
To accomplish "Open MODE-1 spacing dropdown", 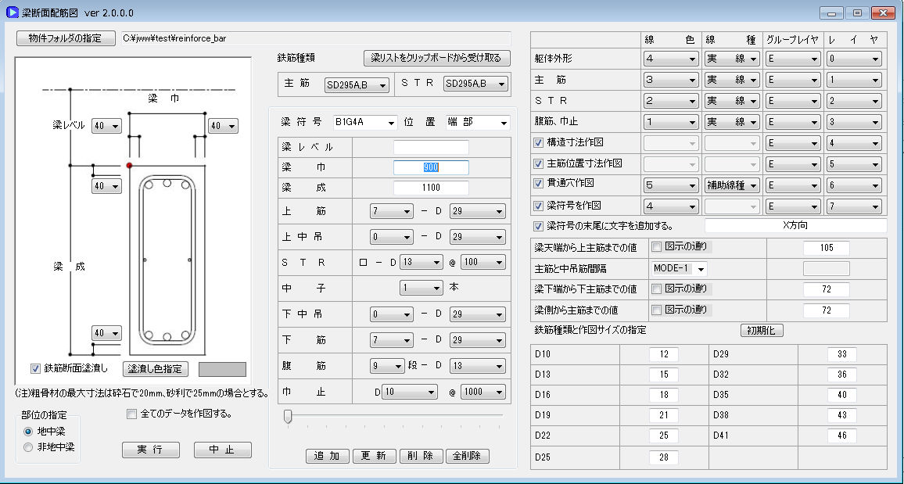I will click(679, 268).
